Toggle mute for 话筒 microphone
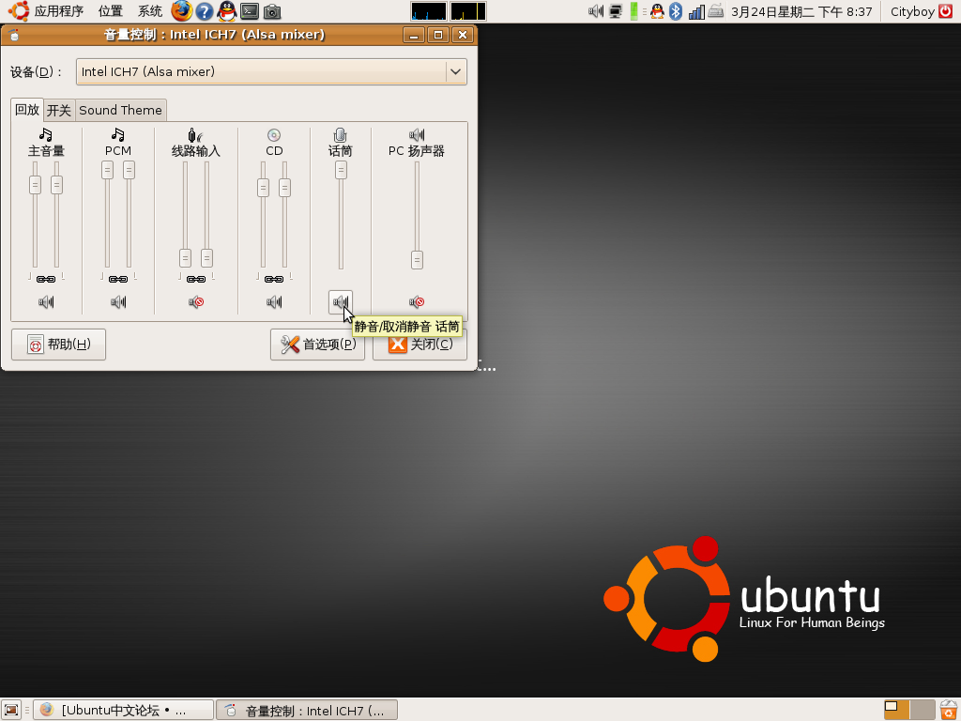 341,301
